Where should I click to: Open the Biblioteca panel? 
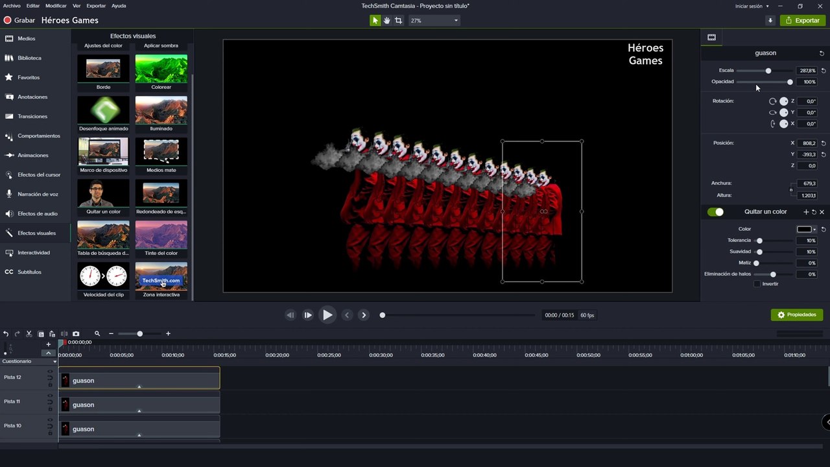pos(35,58)
